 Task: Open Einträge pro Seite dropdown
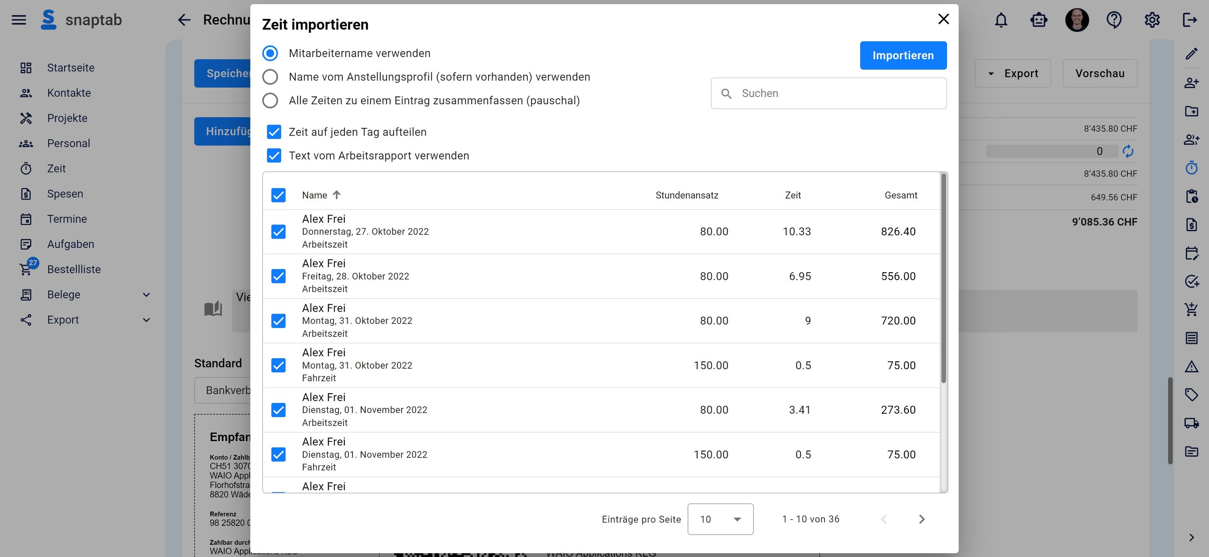click(720, 519)
